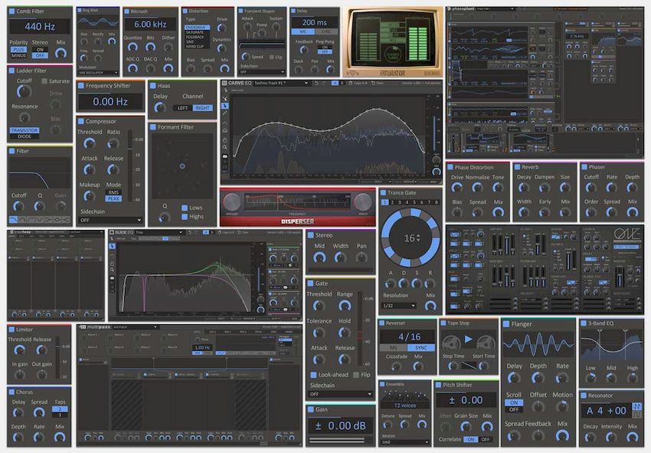The height and width of the screenshot is (453, 651).
Task: Select the hand pan tool in Carve EQ
Action: (x=225, y=140)
